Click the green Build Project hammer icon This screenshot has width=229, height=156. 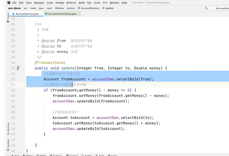206,8
